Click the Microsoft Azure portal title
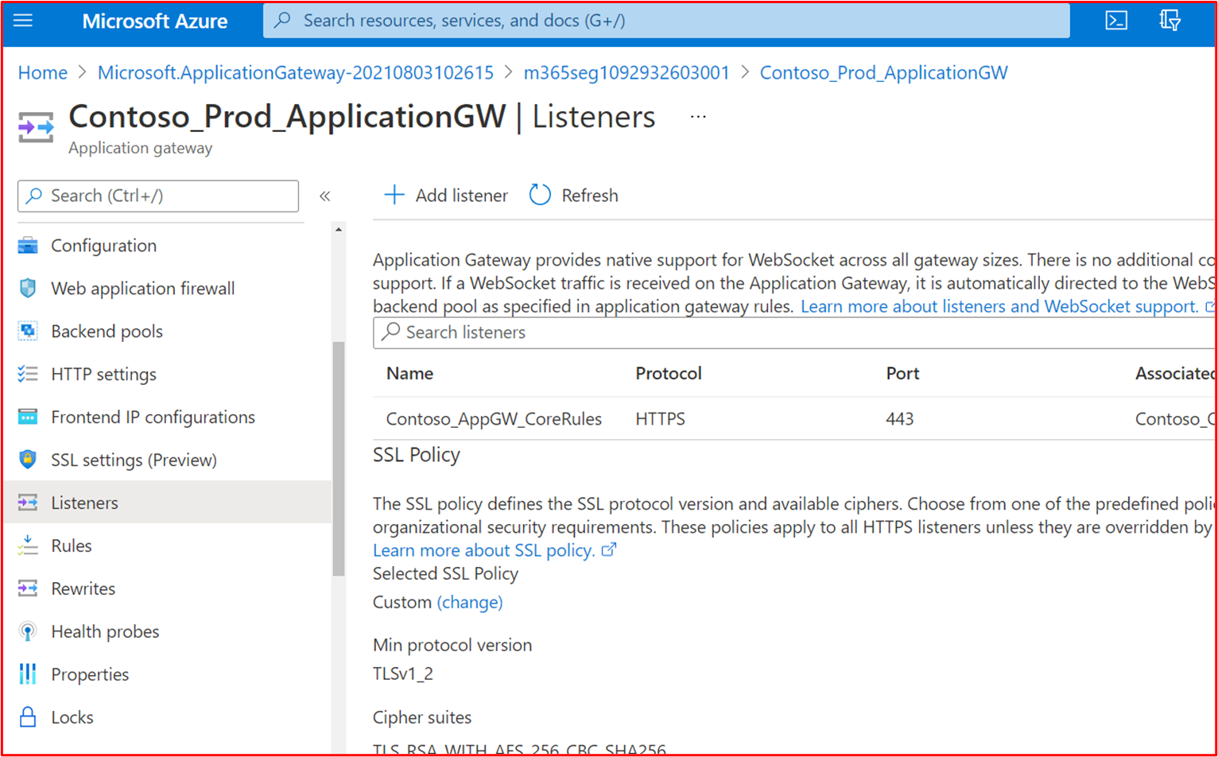Viewport: 1218px width, 757px height. click(x=155, y=21)
